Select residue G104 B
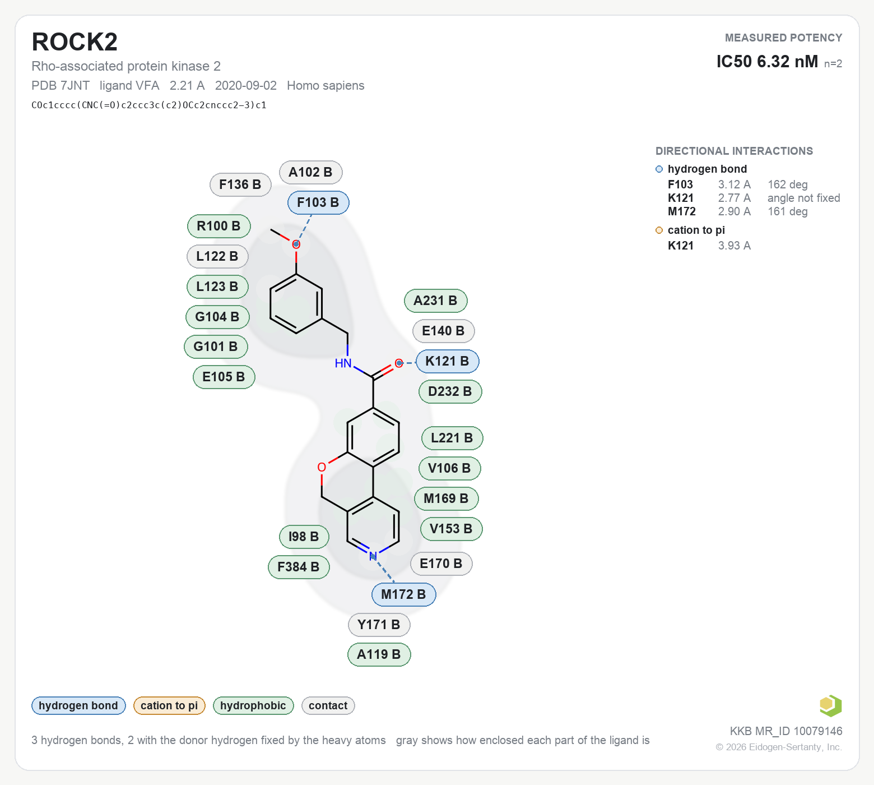This screenshot has width=874, height=785. 217,317
